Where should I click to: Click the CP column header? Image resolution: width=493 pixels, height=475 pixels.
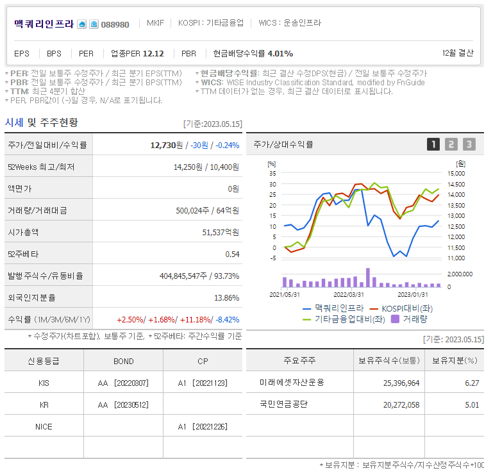click(x=203, y=361)
